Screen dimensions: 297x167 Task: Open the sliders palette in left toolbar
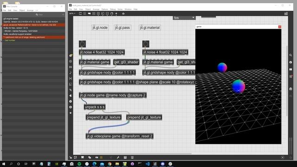tap(71, 67)
